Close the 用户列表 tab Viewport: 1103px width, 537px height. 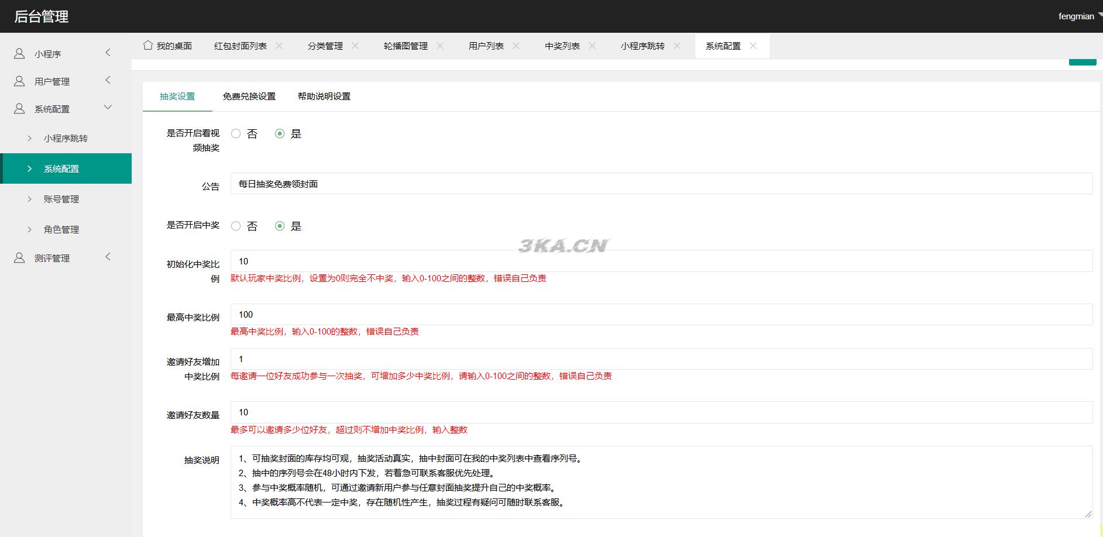[516, 46]
